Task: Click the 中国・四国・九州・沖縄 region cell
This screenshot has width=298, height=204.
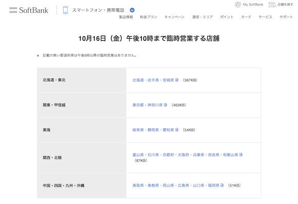Action: tap(82, 185)
